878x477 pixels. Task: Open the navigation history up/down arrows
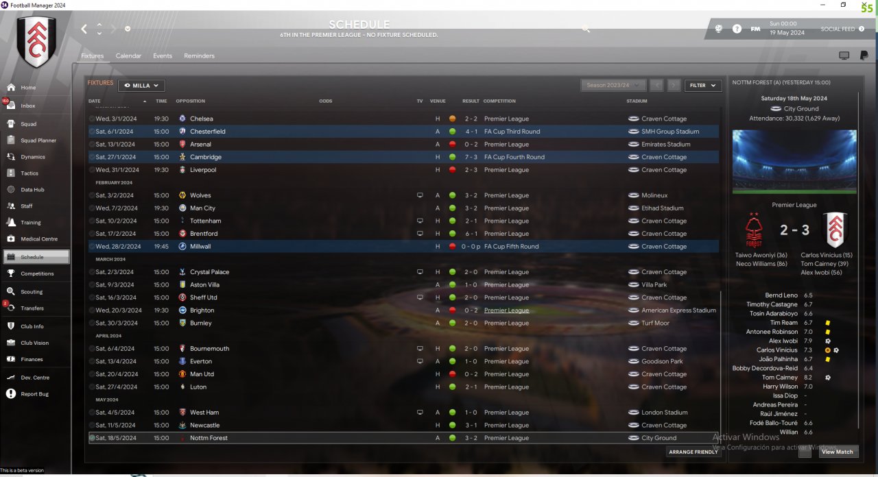[x=99, y=29]
